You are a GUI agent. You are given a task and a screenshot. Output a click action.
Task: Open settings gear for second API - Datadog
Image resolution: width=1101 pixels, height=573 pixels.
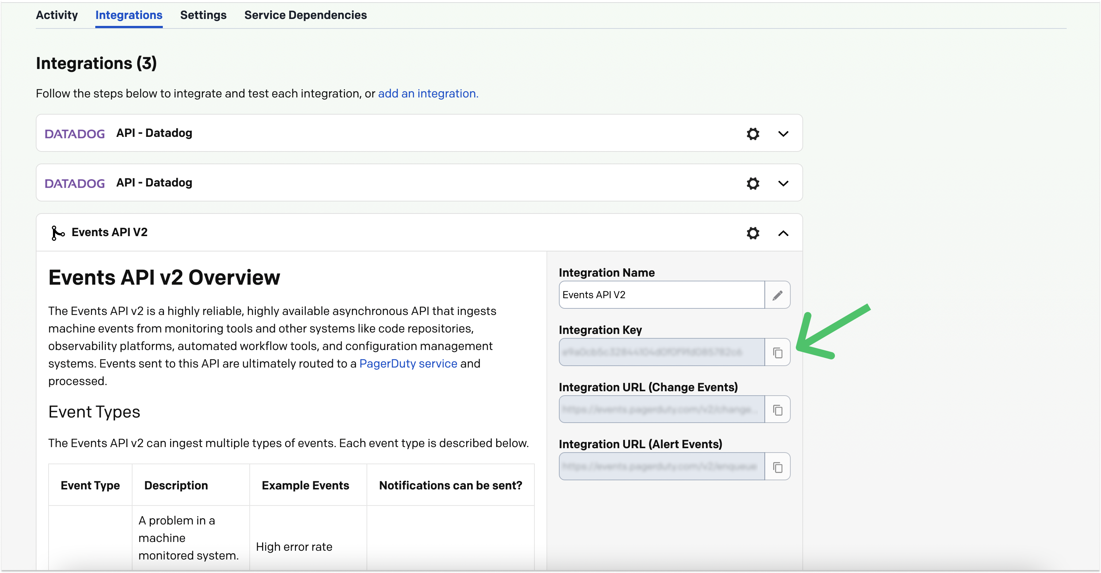(x=753, y=183)
